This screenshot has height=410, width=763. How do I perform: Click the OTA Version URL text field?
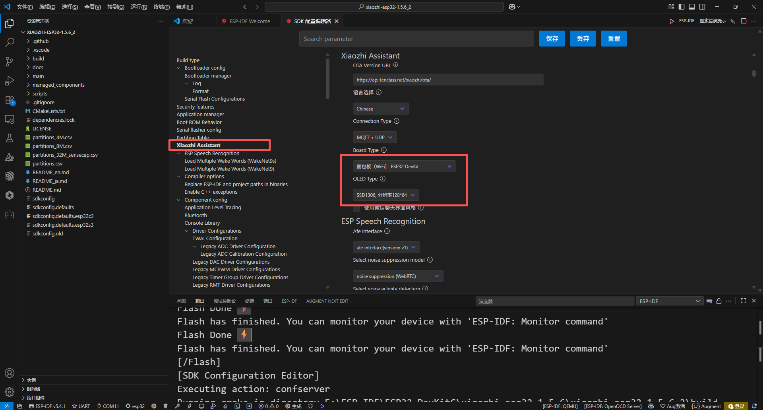(448, 80)
